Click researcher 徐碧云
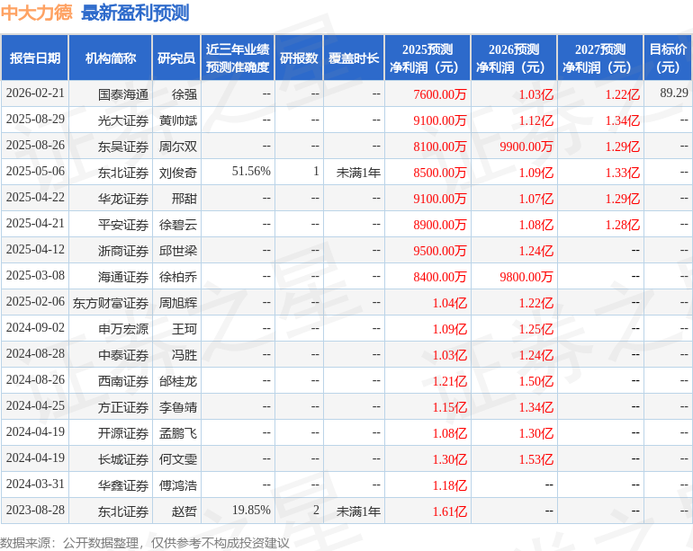693x551 pixels. click(x=178, y=225)
